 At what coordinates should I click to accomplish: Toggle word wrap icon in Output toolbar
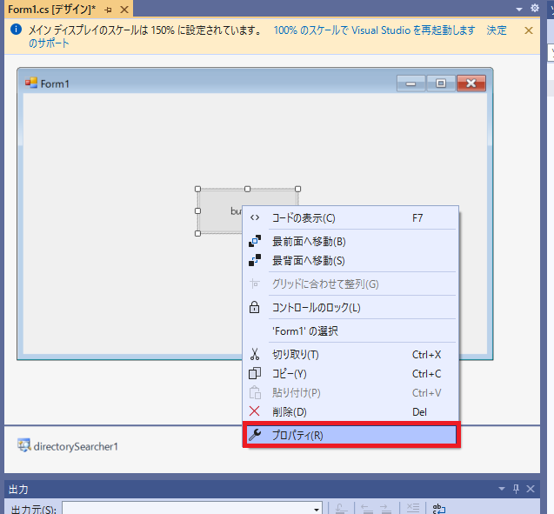tap(439, 509)
